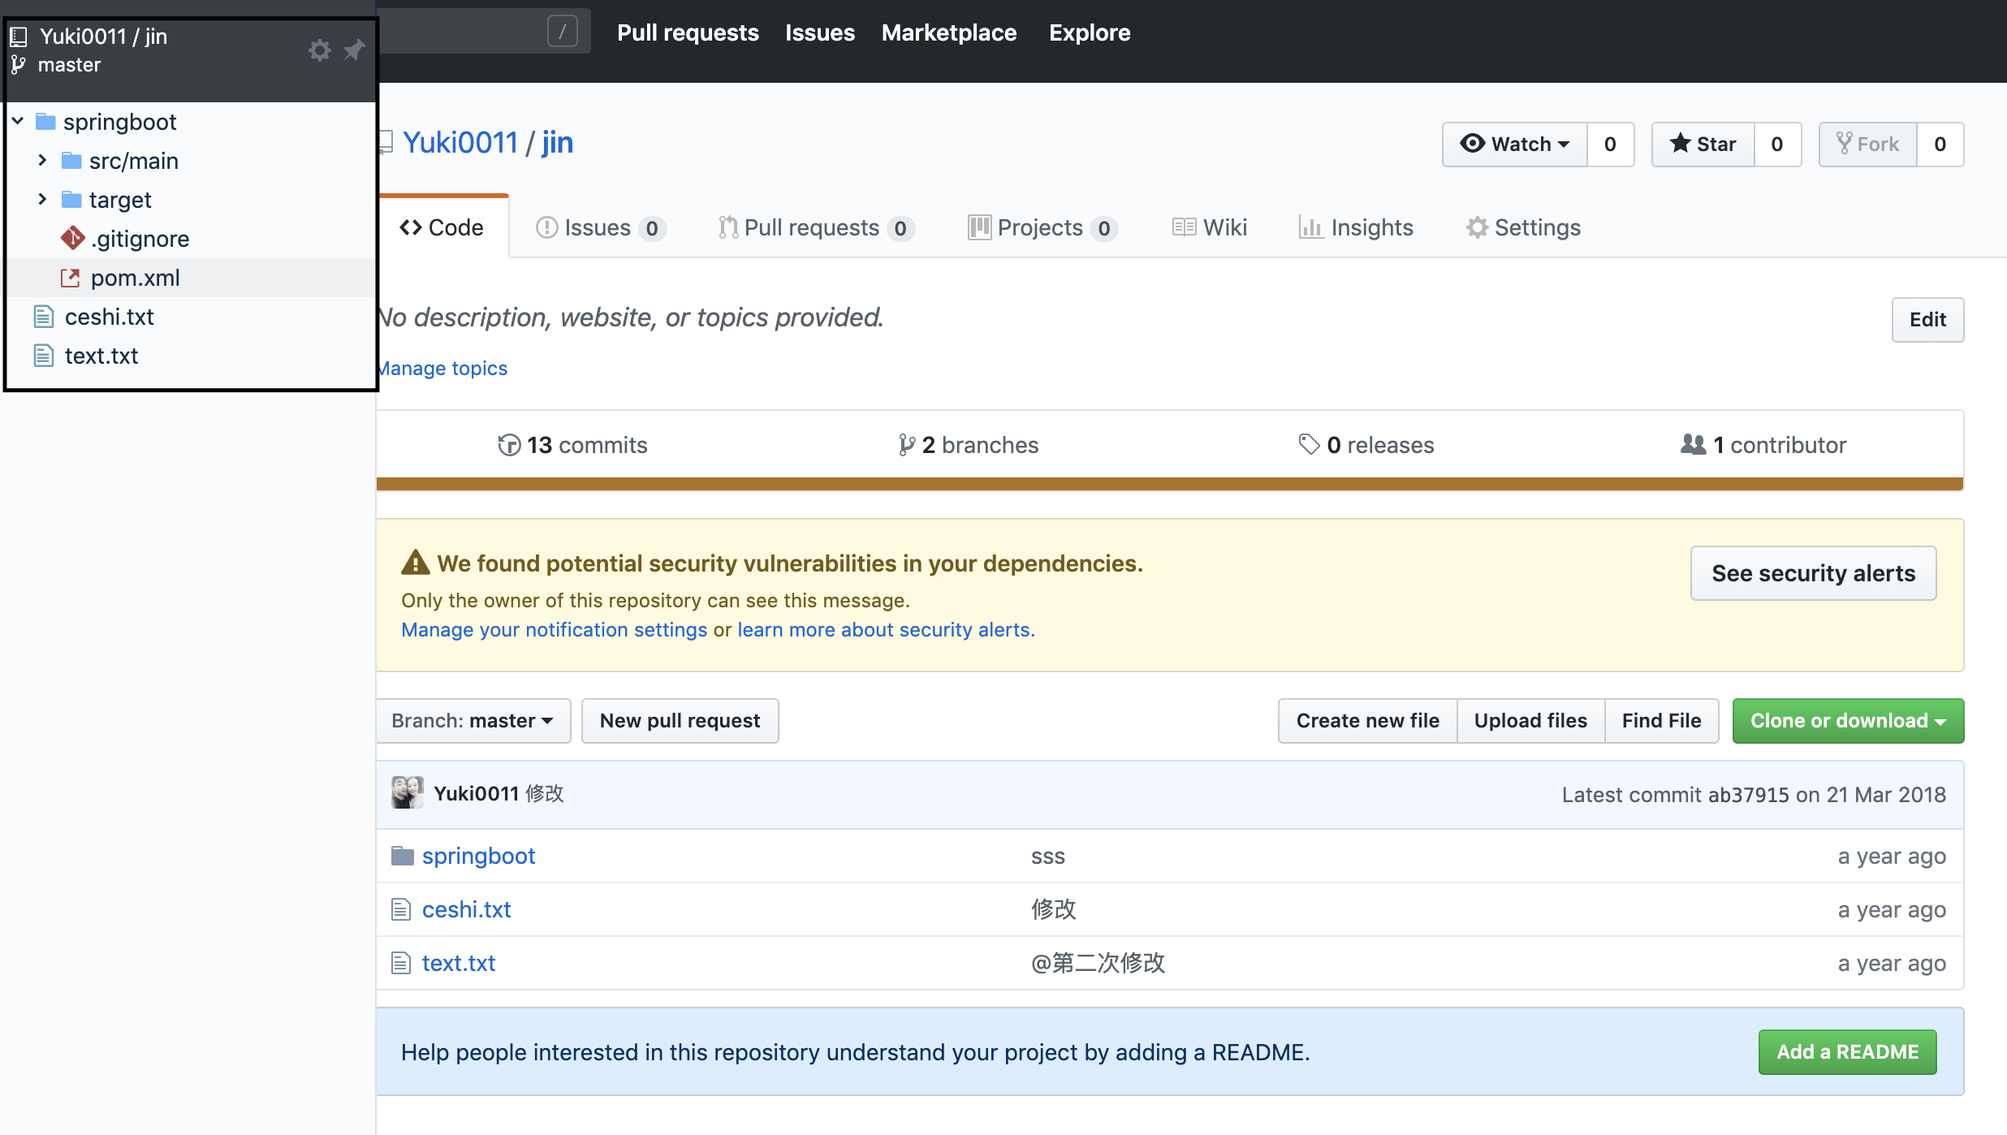The image size is (2007, 1135).
Task: Open the Watch dropdown
Action: [1515, 145]
